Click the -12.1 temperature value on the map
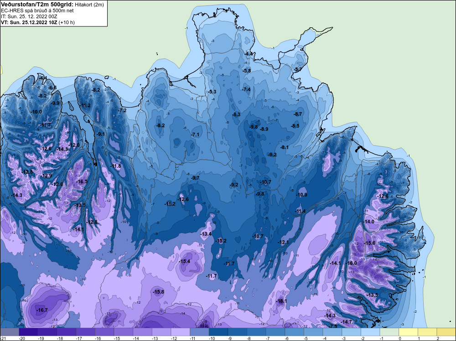The image size is (456, 341). pyautogui.click(x=283, y=242)
